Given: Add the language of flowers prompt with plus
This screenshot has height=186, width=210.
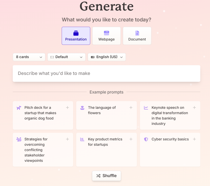Looking at the screenshot, I should tap(131, 108).
